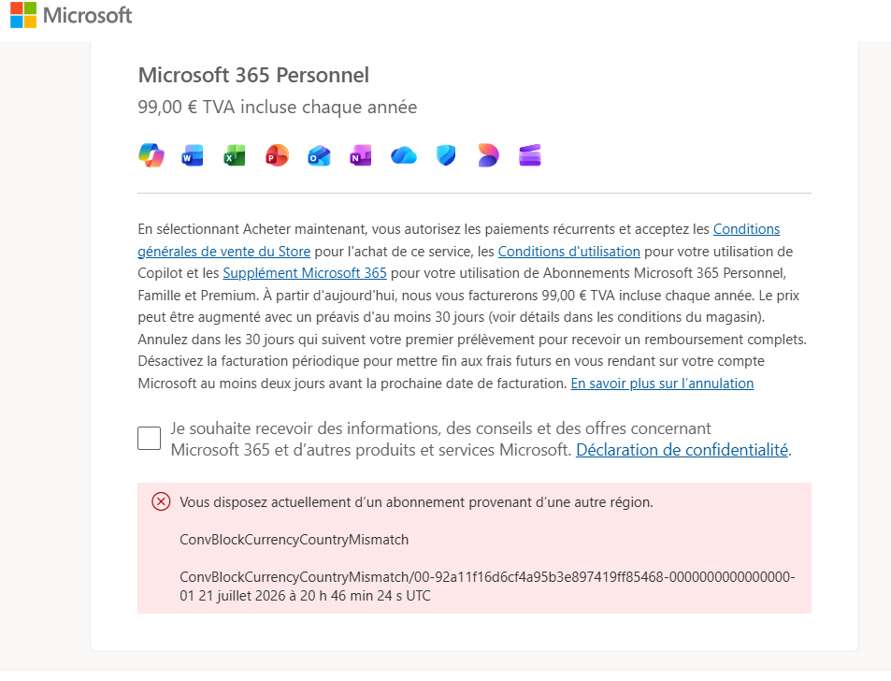The height and width of the screenshot is (681, 891).
Task: Follow En savoir plus sur l'annulation link
Action: (662, 384)
